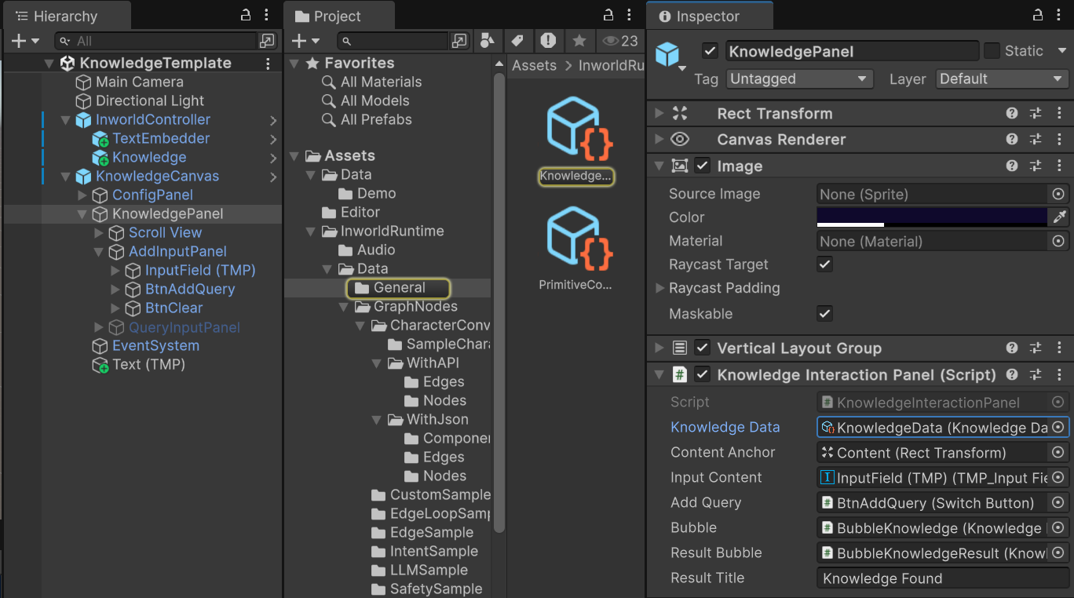The height and width of the screenshot is (598, 1074).
Task: Click the Hierarchy panel lock icon
Action: 246,15
